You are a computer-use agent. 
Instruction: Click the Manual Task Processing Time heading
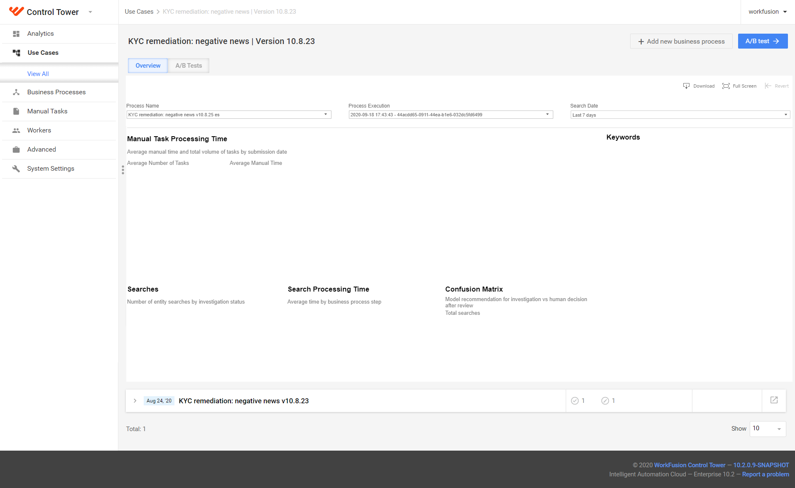(177, 139)
